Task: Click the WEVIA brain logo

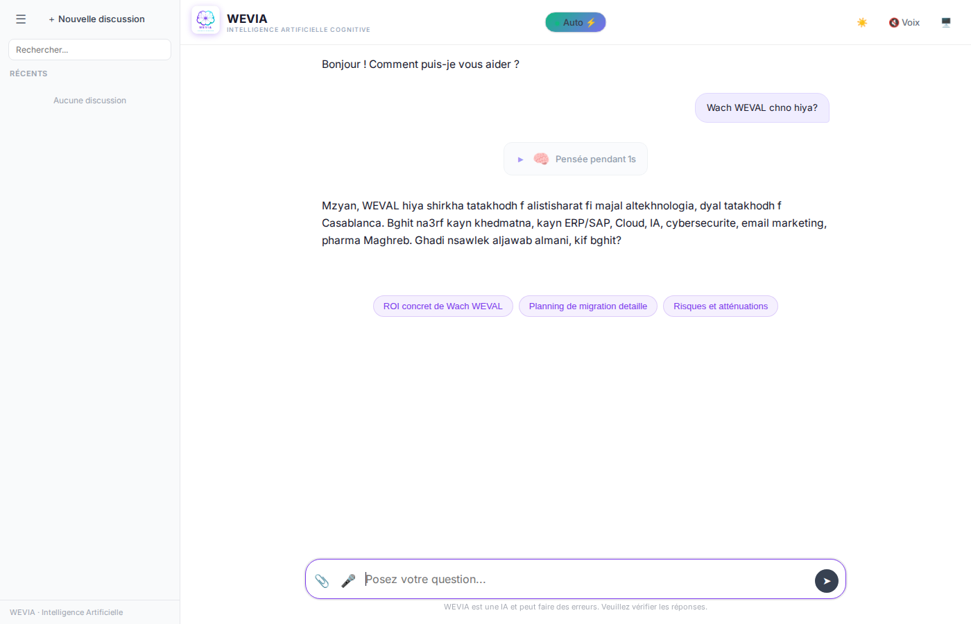Action: [x=205, y=20]
